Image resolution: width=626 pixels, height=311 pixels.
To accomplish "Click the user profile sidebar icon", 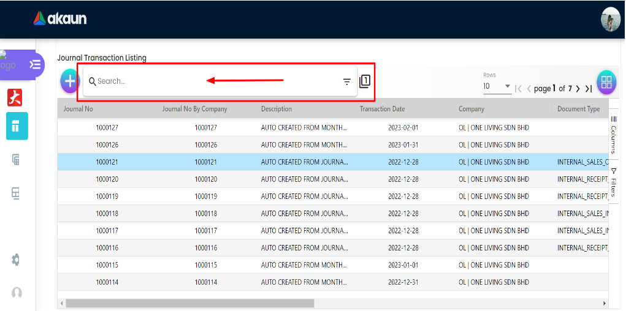I will click(17, 293).
